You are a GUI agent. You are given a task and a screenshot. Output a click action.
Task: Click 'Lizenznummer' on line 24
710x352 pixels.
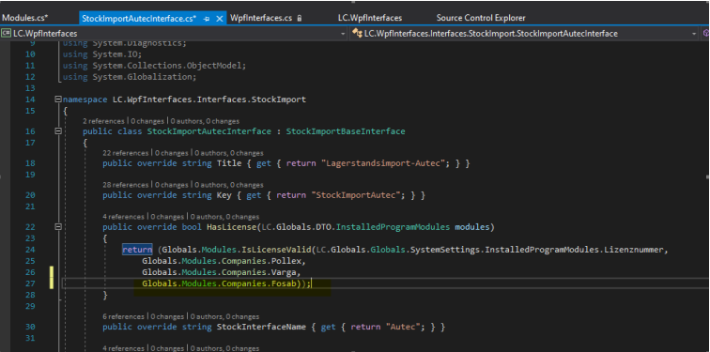coord(635,250)
